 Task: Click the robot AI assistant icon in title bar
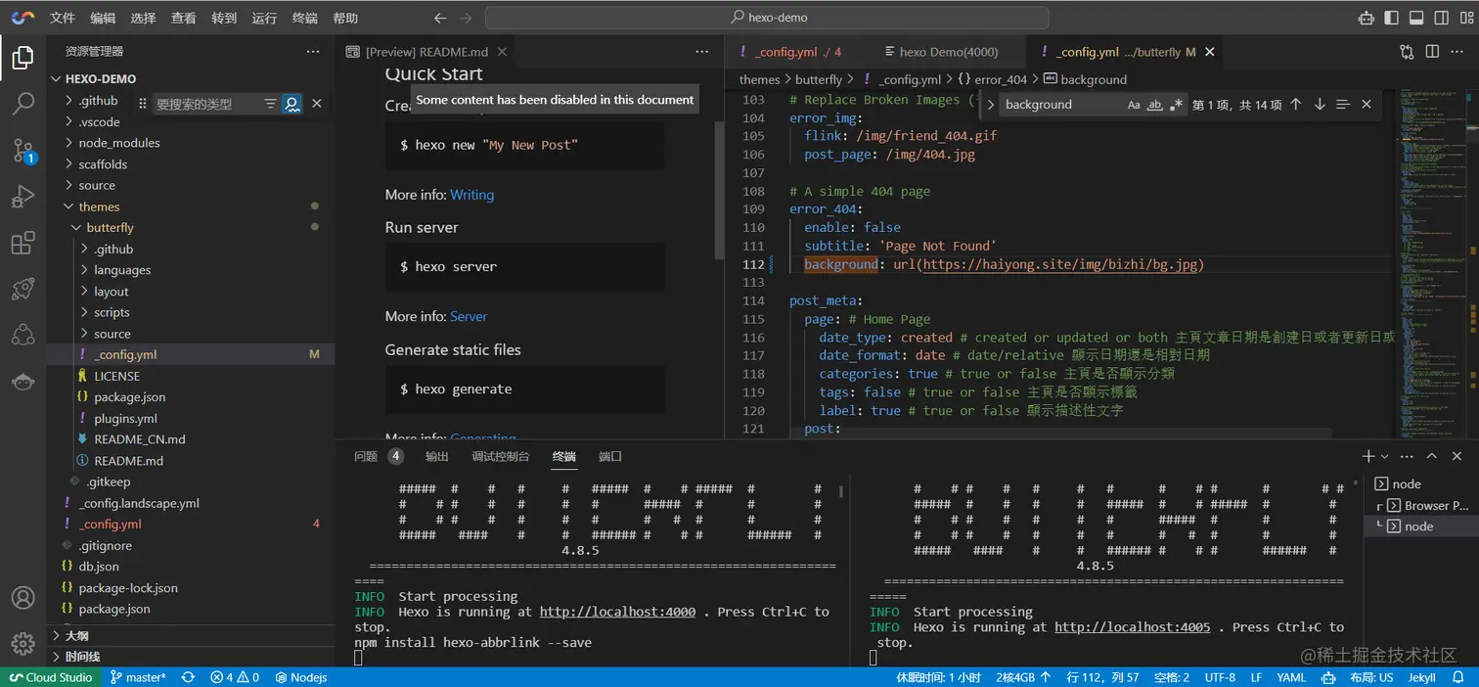1367,18
